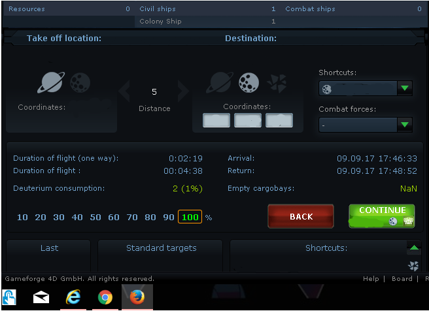
Task: Click the green CONTINUE button
Action: [382, 216]
